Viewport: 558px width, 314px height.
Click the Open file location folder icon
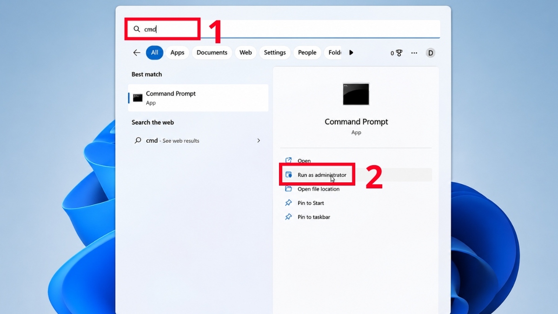point(288,189)
